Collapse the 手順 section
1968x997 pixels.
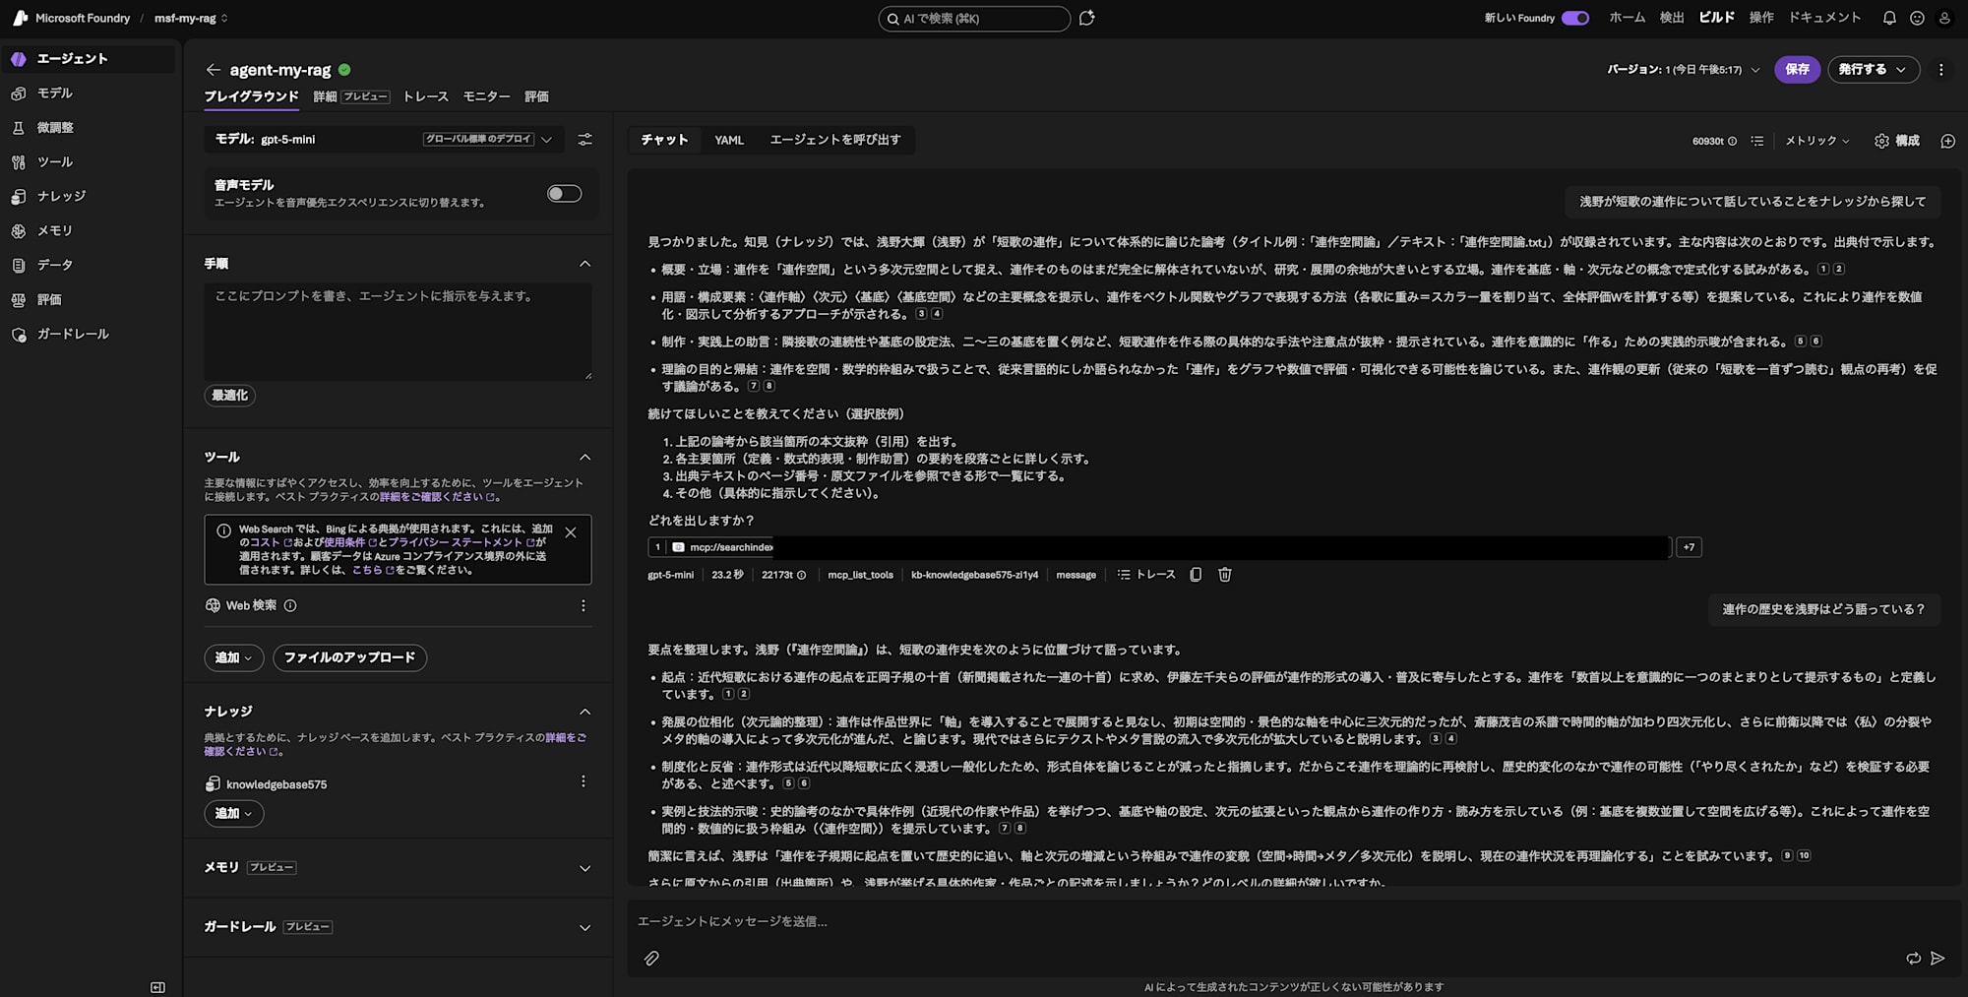click(x=585, y=264)
